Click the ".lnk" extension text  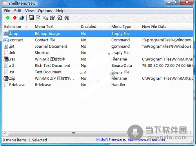point(12,53)
